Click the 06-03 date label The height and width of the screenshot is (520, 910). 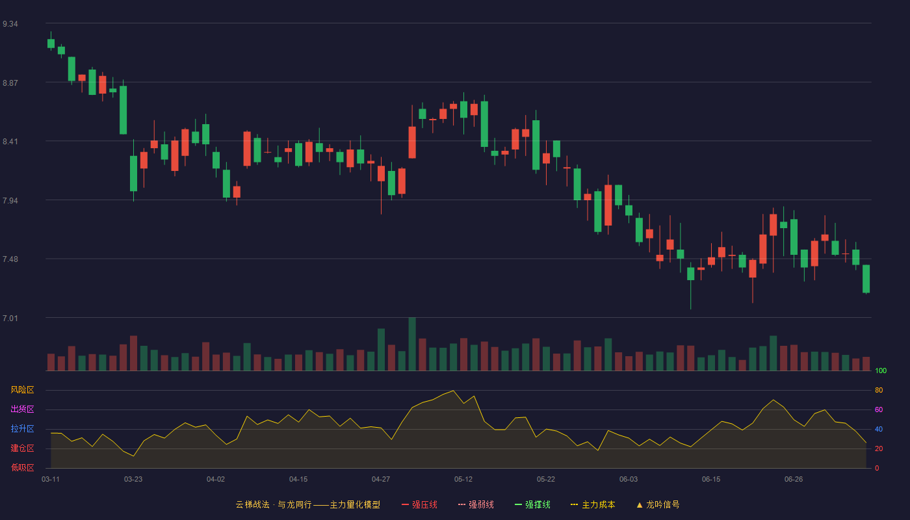629,479
